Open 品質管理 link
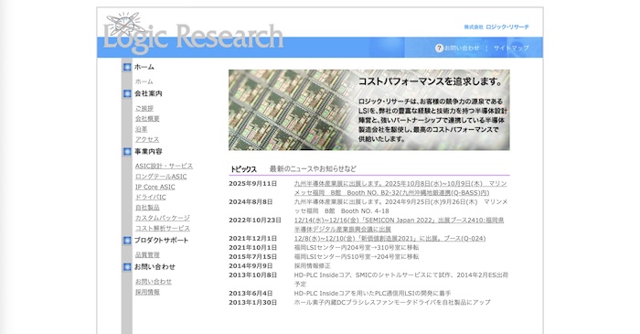Viewport: 640px width, 334px height. 147,255
